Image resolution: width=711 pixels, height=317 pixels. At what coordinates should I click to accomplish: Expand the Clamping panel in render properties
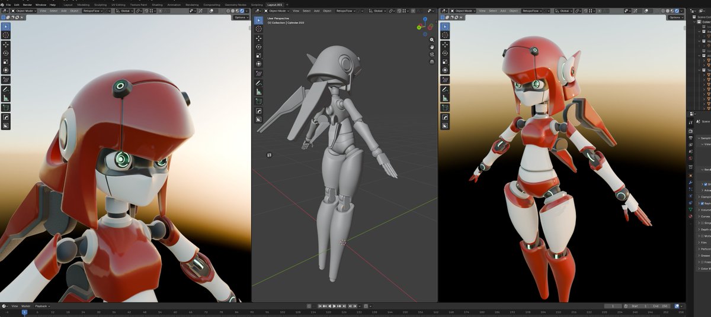(x=704, y=196)
